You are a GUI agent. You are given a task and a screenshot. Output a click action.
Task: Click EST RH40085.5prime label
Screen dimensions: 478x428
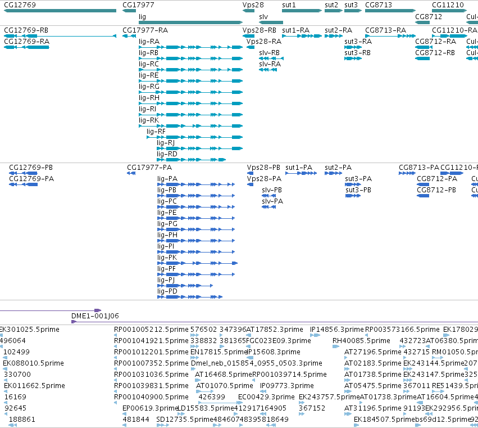click(361, 340)
